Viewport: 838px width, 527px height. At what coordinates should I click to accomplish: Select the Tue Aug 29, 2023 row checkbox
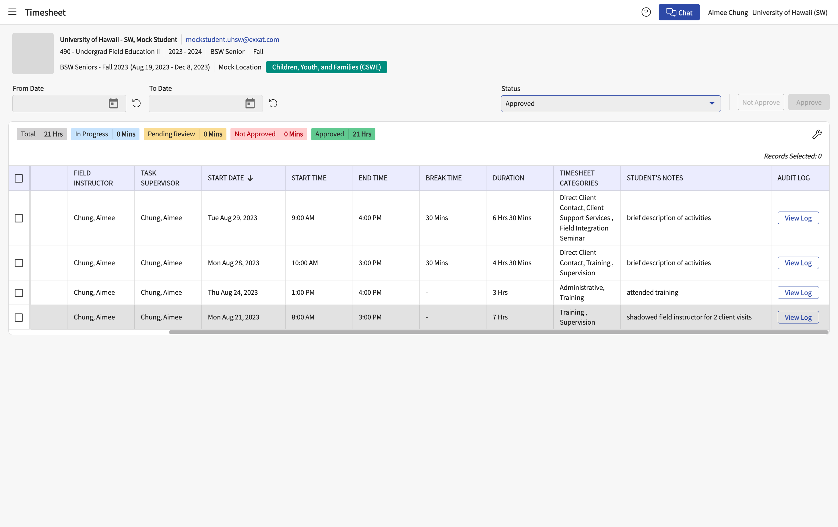tap(19, 218)
